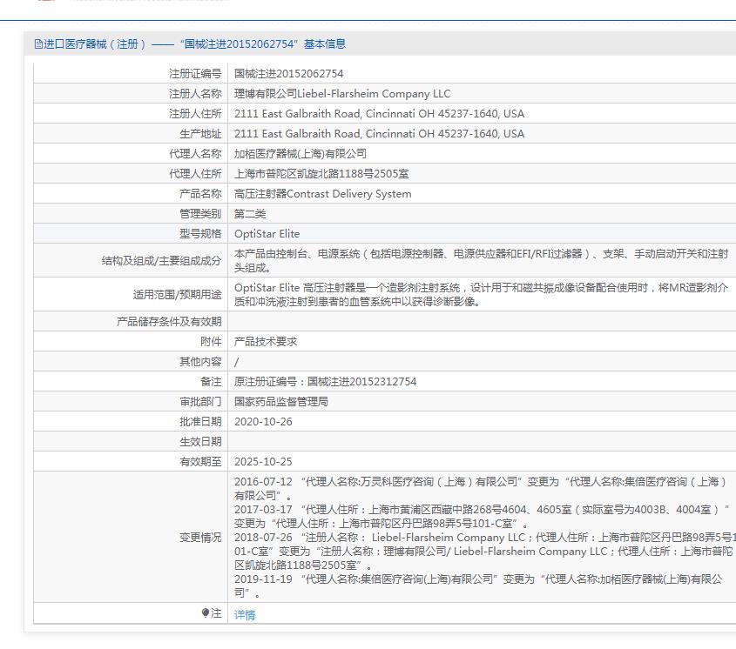Click the 审批部门 row label

(200, 402)
